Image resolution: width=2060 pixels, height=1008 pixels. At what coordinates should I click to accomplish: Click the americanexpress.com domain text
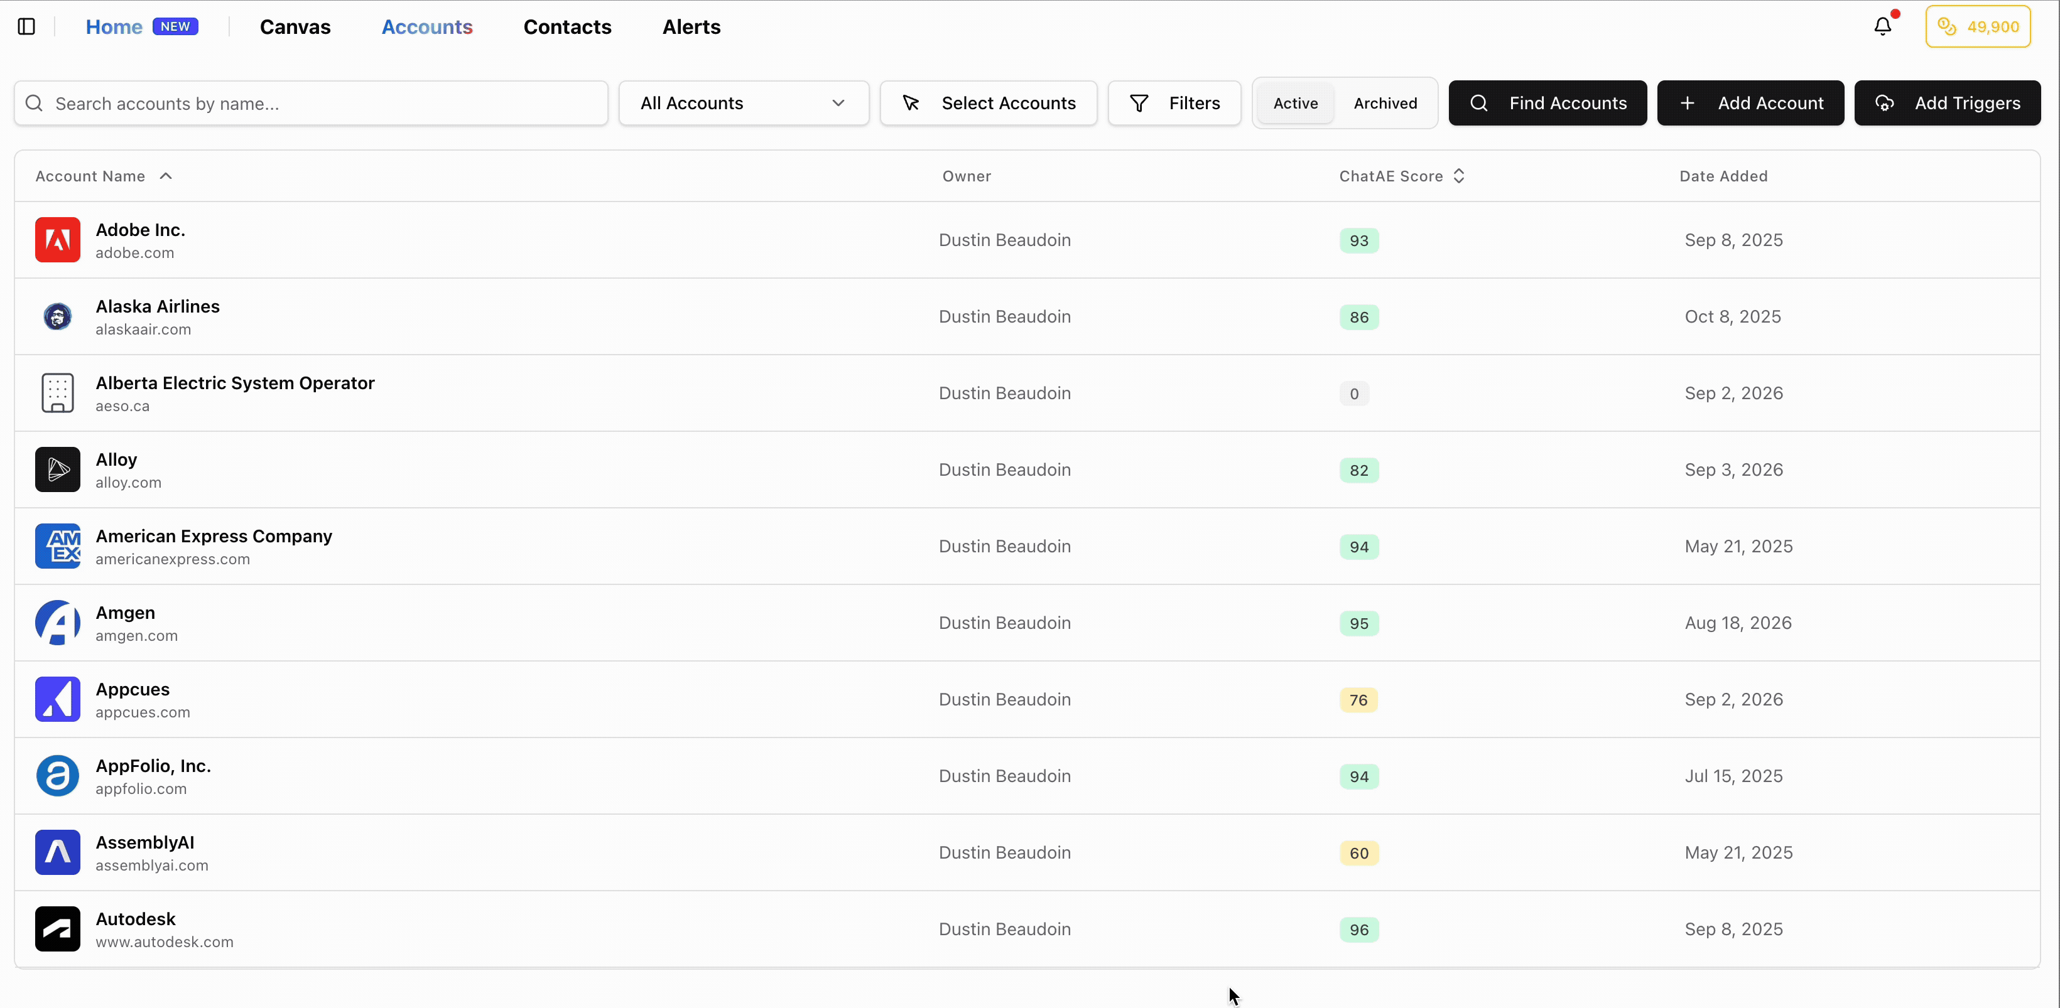point(173,560)
